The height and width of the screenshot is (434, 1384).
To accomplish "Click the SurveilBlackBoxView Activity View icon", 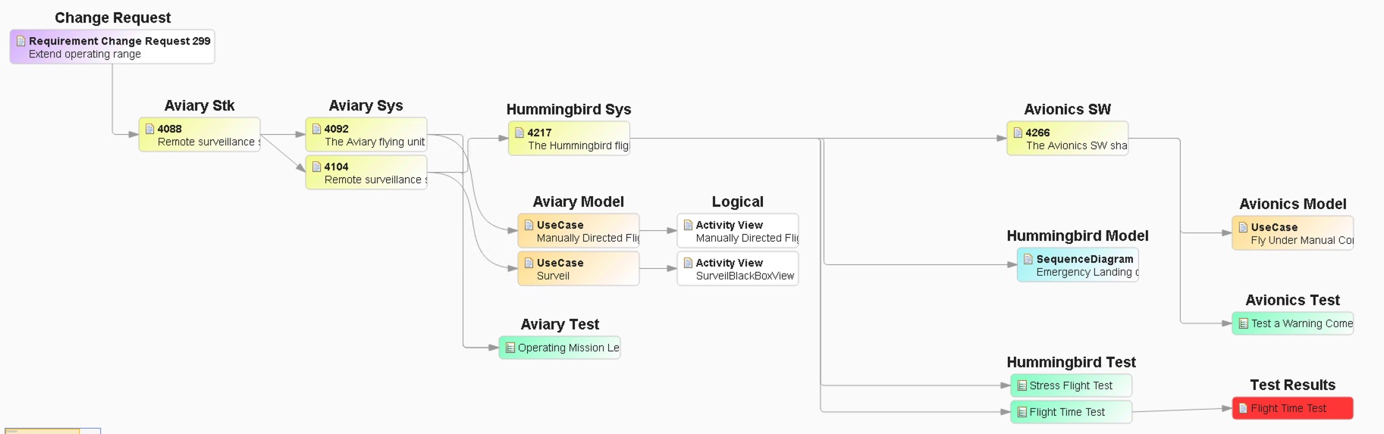I will tap(689, 263).
